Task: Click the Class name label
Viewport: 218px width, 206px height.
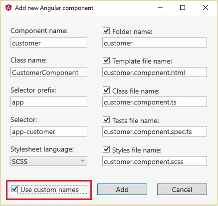Action: (28, 60)
